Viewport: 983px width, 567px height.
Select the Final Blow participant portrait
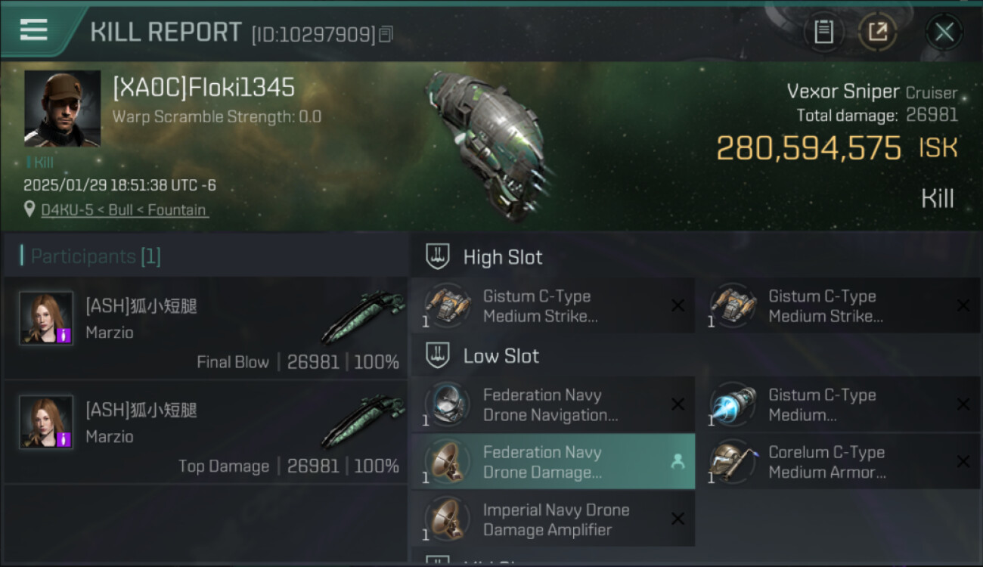[46, 318]
